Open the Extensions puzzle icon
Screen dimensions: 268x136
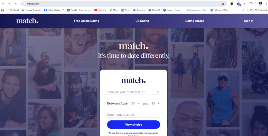tap(251, 4)
